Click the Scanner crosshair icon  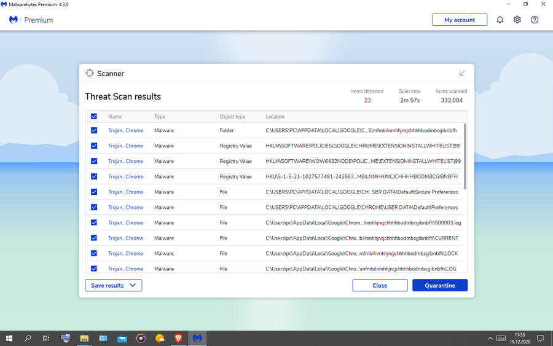[x=90, y=73]
